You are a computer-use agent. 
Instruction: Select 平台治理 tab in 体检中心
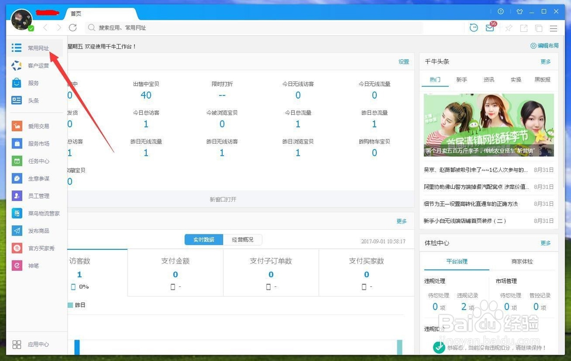click(457, 261)
